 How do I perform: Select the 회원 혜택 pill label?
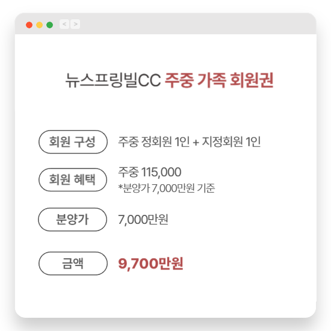point(73,180)
